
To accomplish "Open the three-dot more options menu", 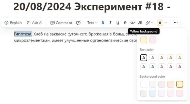I will point(176,23).
